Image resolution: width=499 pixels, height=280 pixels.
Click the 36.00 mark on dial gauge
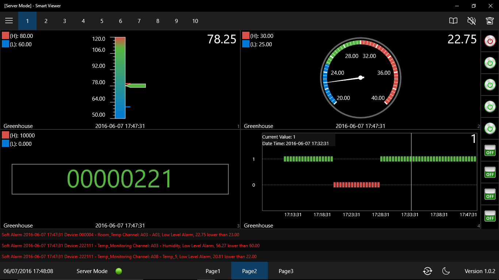384,73
